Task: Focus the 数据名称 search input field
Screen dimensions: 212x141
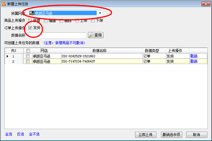Action: [x=57, y=35]
